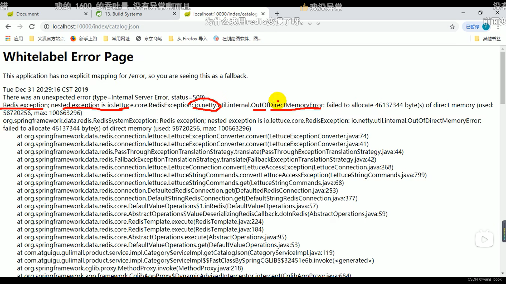Open the Apps grid shortcut
Viewport: 506px width, 284px height.
(x=14, y=39)
